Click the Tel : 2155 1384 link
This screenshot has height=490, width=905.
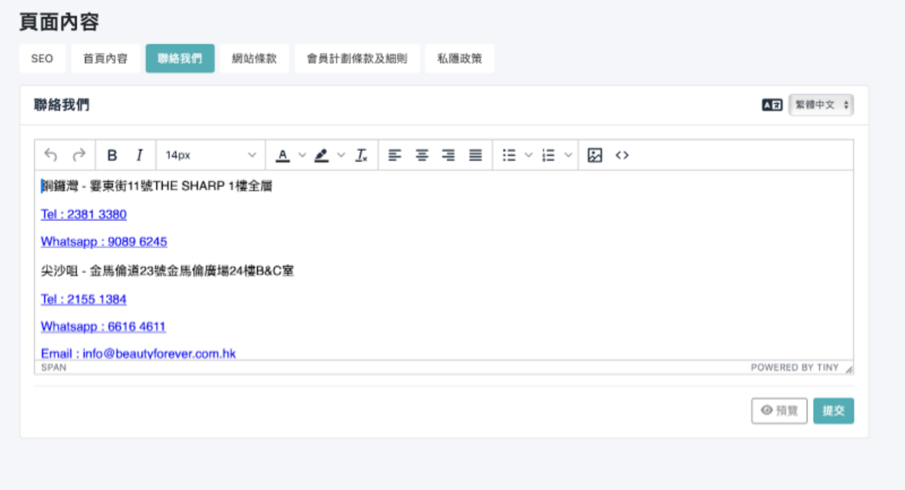coord(84,299)
